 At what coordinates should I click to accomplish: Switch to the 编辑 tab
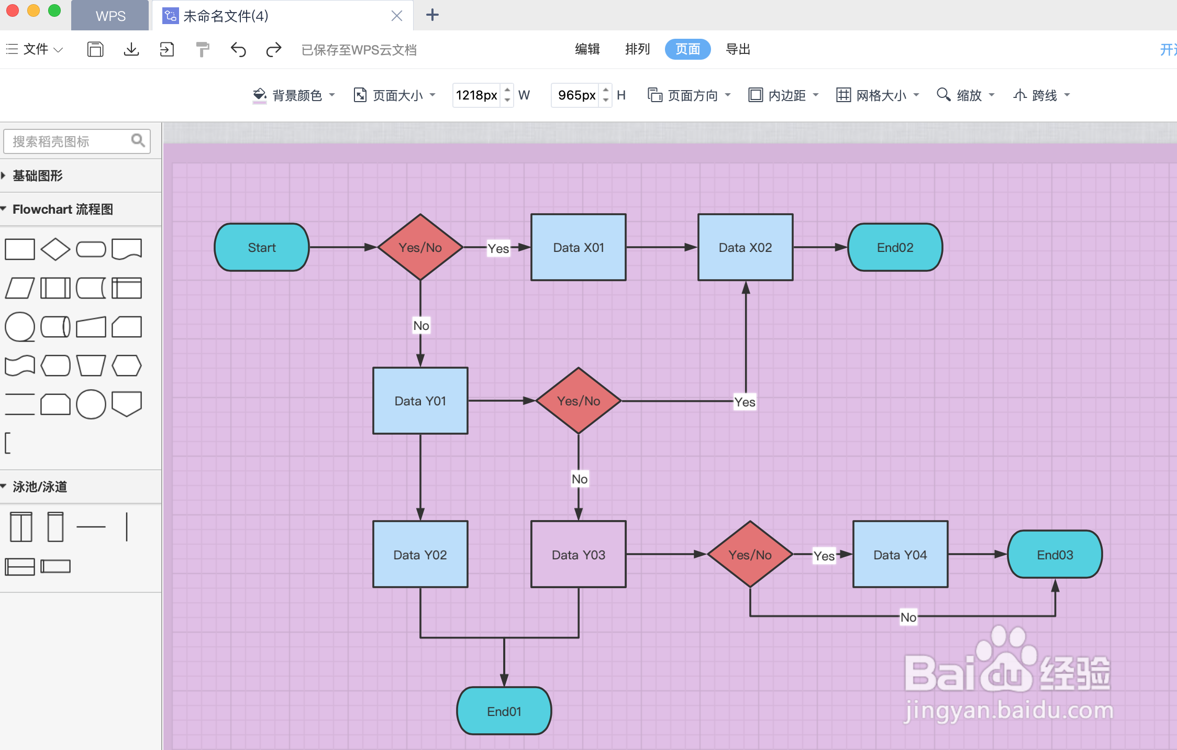click(x=587, y=49)
